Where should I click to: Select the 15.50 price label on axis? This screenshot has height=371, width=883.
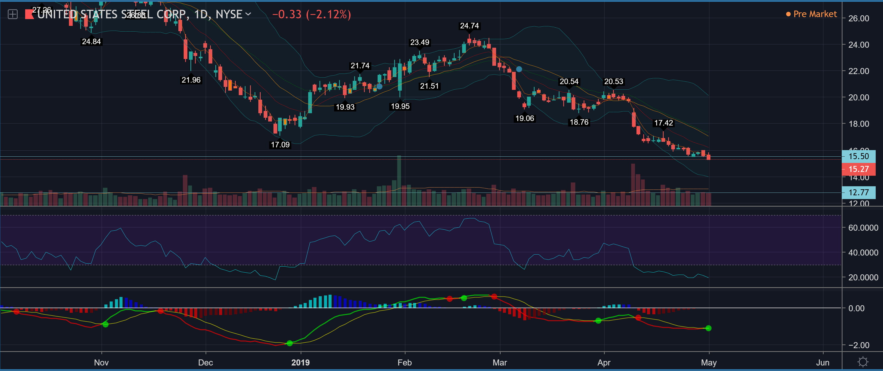point(858,156)
